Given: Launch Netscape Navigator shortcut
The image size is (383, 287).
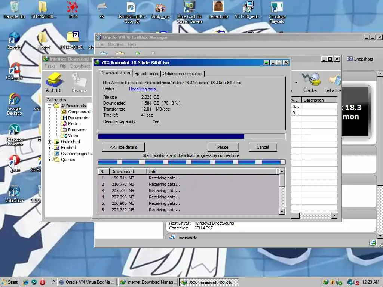Looking at the screenshot, I should click(15, 135).
